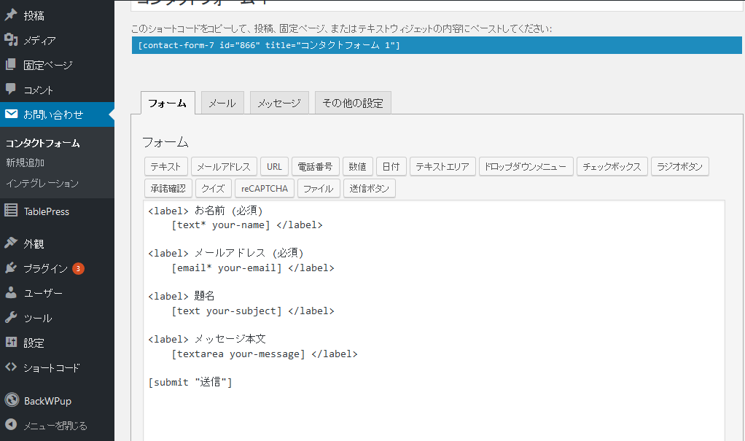This screenshot has height=441, width=745.
Task: Click the reCAPTCHA tag button
Action: point(264,189)
